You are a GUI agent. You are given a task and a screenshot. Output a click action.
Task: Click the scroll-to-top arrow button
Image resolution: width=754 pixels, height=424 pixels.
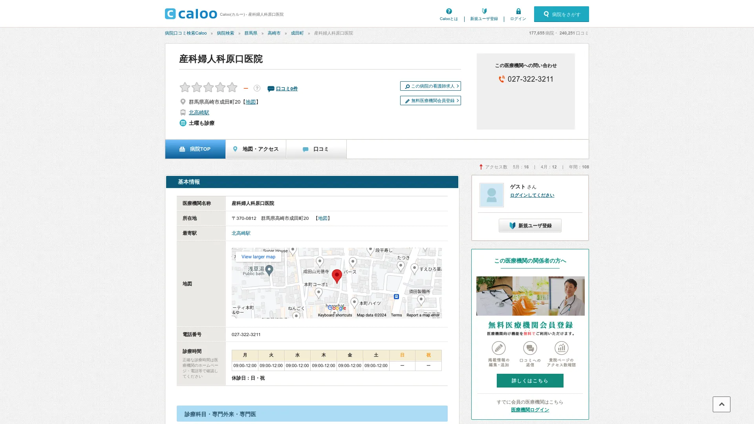(721, 404)
